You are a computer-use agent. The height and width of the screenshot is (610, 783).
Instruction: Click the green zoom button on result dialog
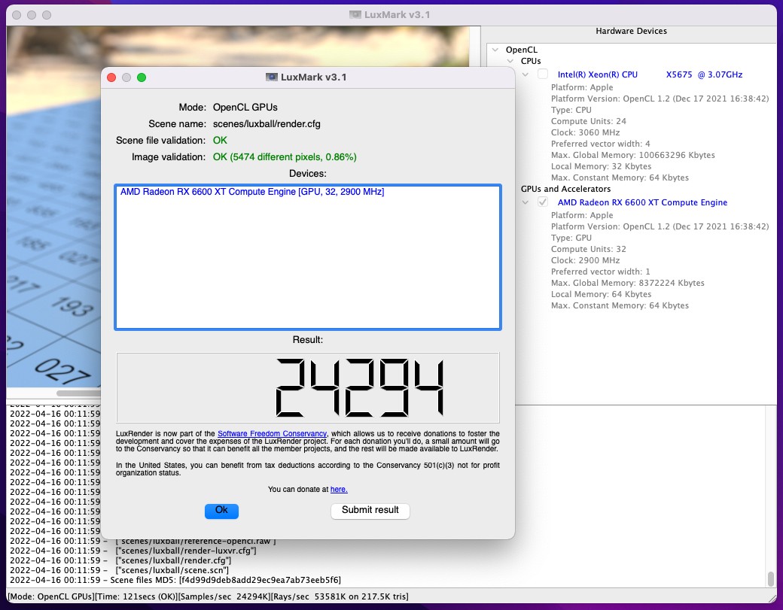142,77
